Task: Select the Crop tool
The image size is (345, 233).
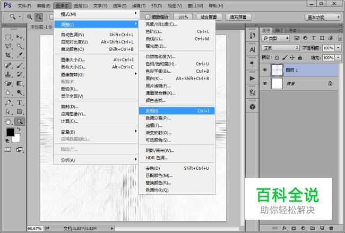Action: coord(8,55)
